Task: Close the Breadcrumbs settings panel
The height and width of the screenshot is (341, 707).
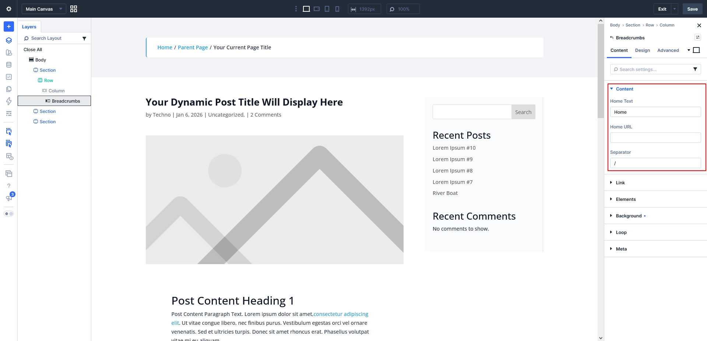Action: [699, 25]
